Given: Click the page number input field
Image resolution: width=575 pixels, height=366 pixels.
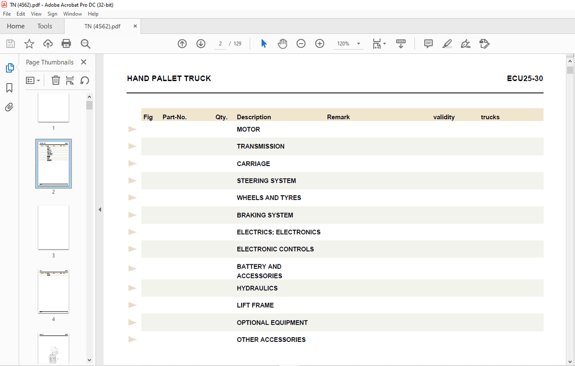Looking at the screenshot, I should [220, 44].
